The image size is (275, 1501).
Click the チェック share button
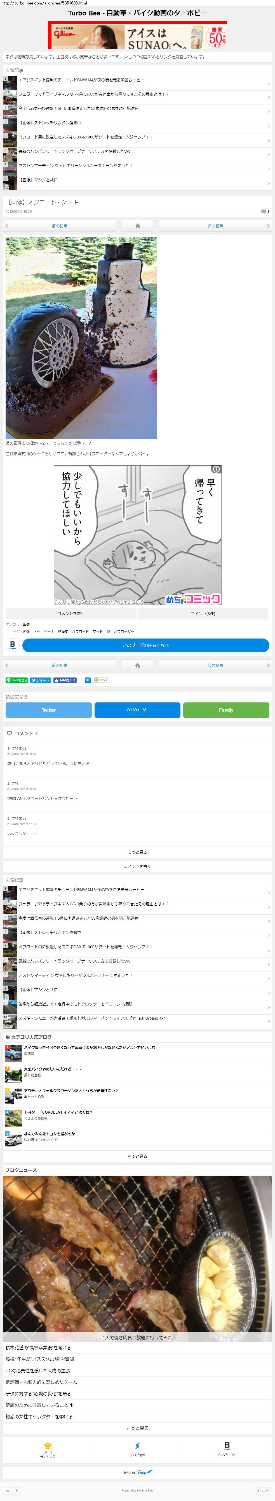pos(101,680)
